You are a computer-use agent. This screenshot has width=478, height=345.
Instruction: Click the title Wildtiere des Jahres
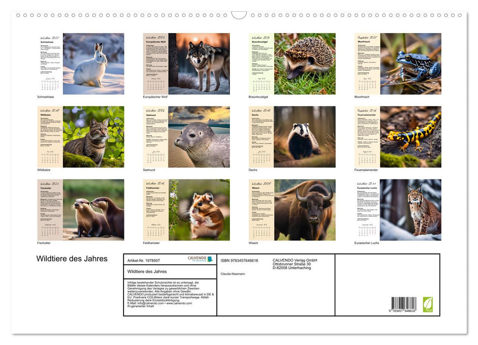point(72,259)
